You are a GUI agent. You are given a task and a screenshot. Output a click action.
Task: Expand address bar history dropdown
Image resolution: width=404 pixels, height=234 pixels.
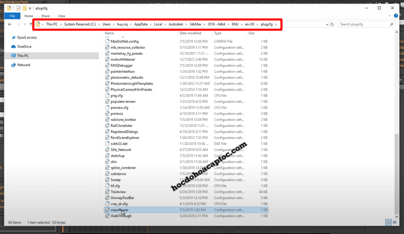click(x=327, y=25)
